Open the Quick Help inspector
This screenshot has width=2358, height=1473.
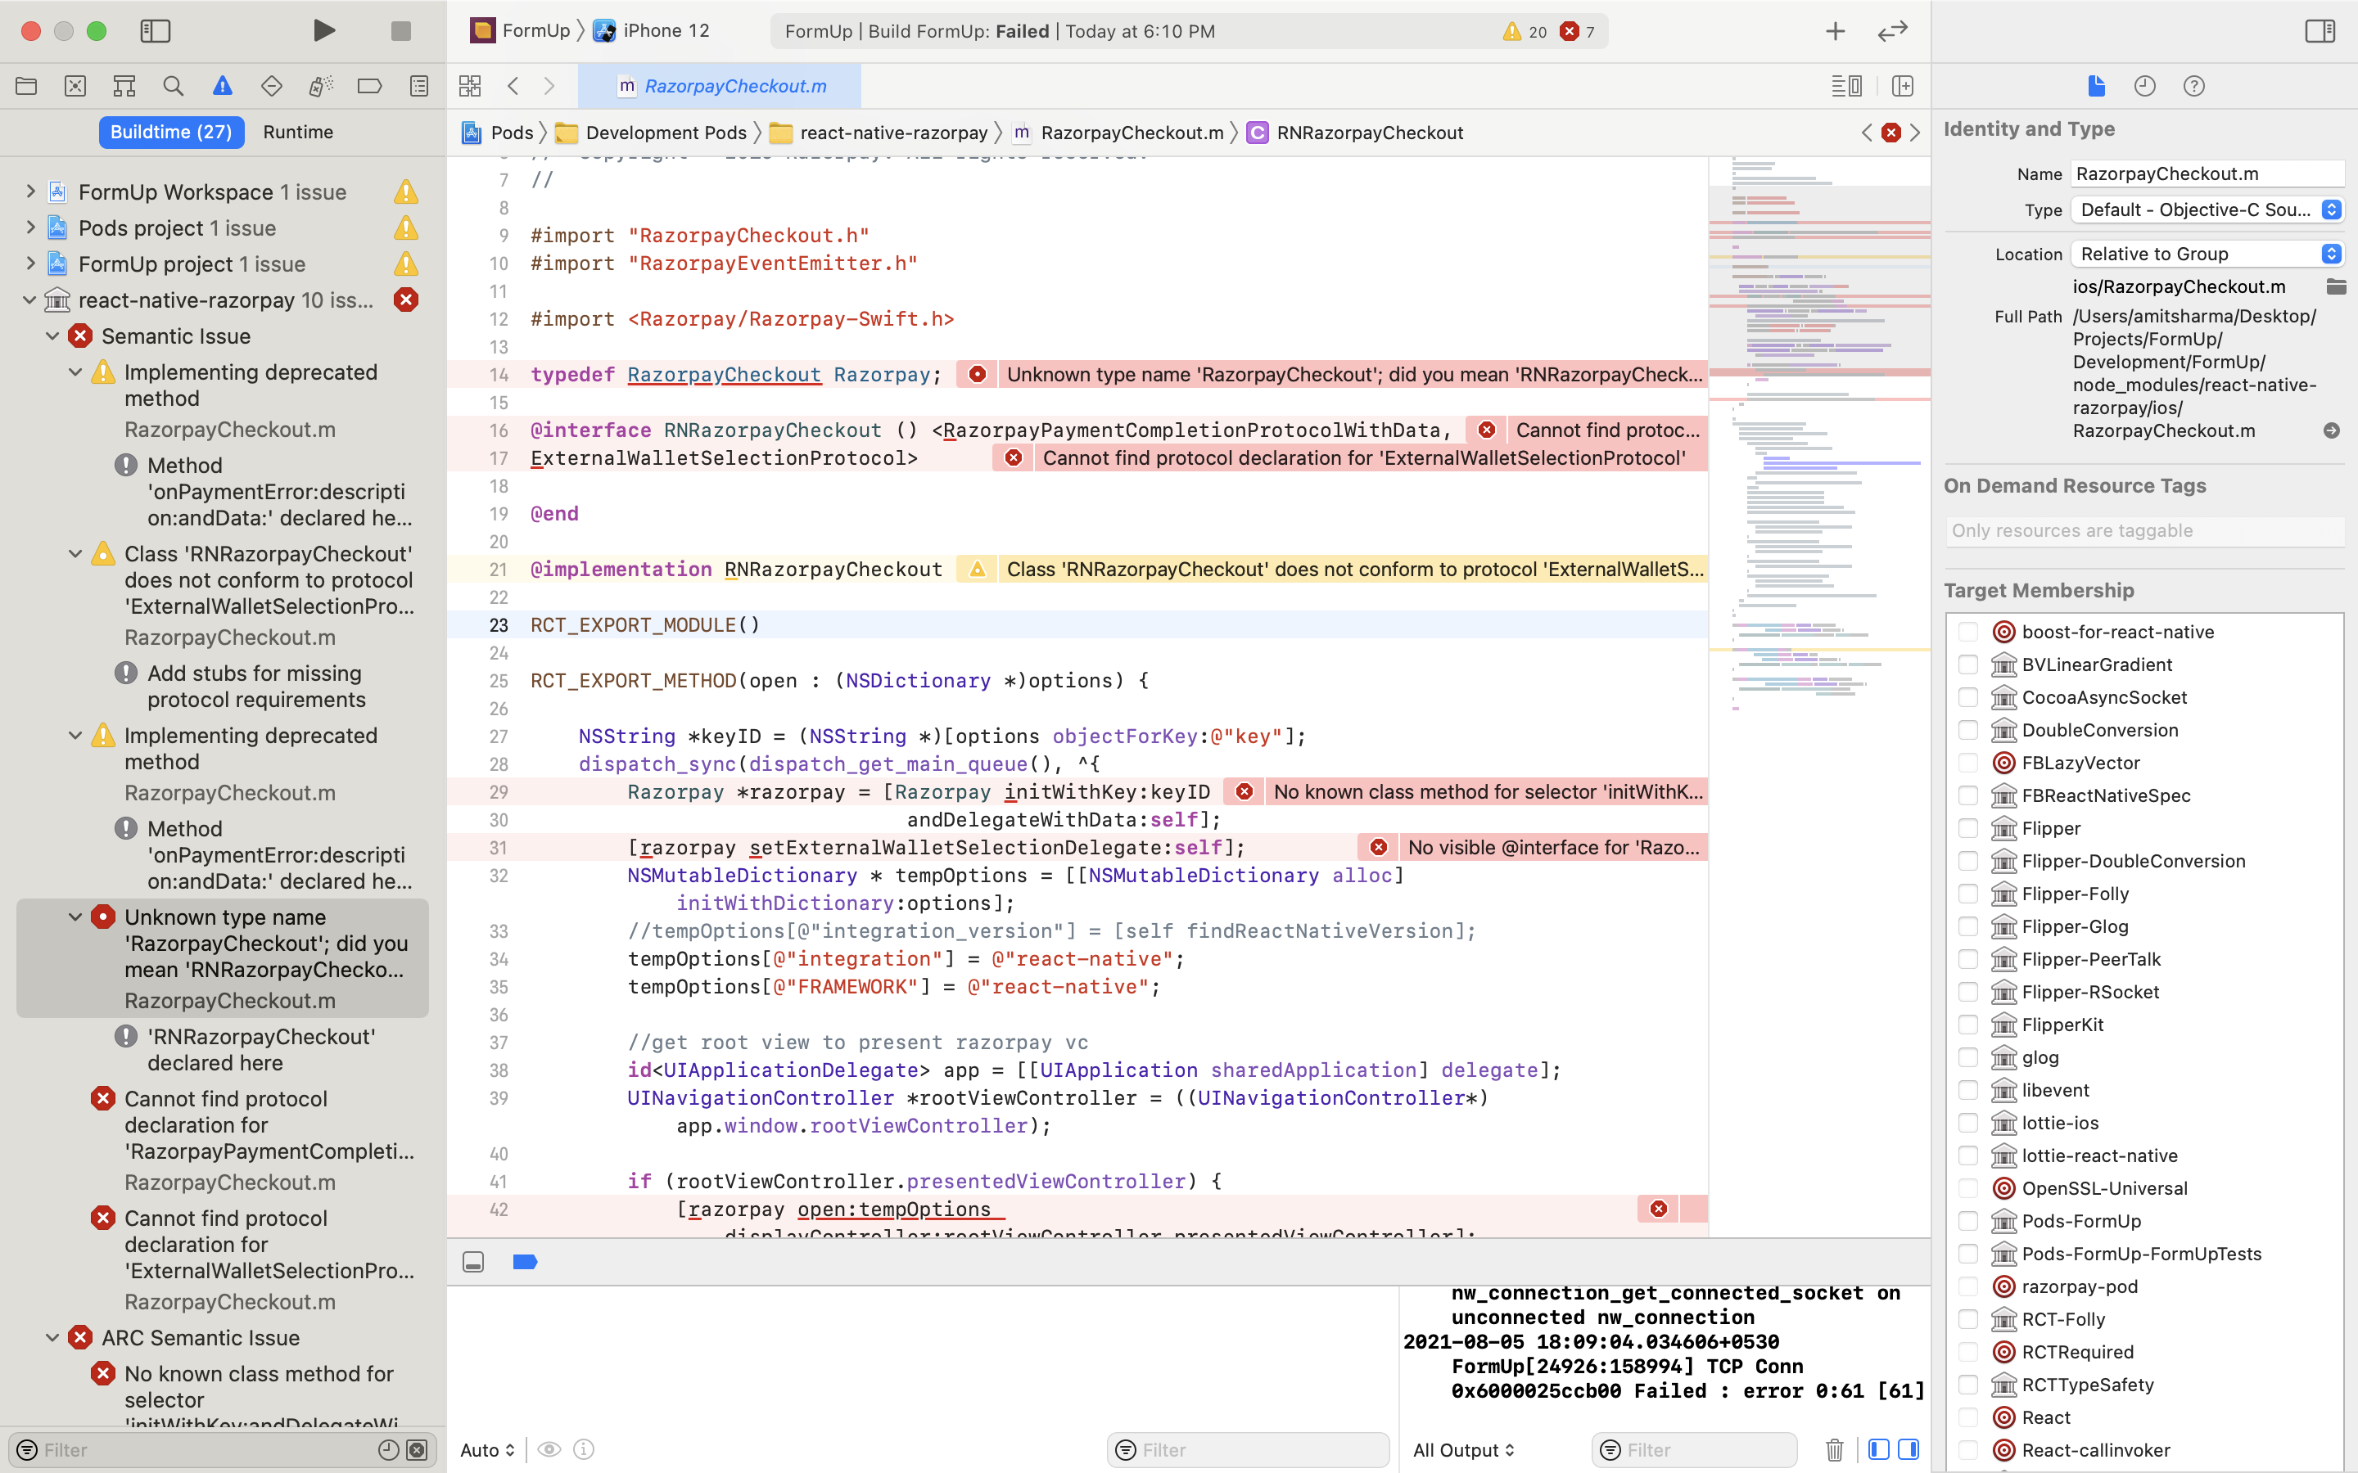click(2194, 86)
